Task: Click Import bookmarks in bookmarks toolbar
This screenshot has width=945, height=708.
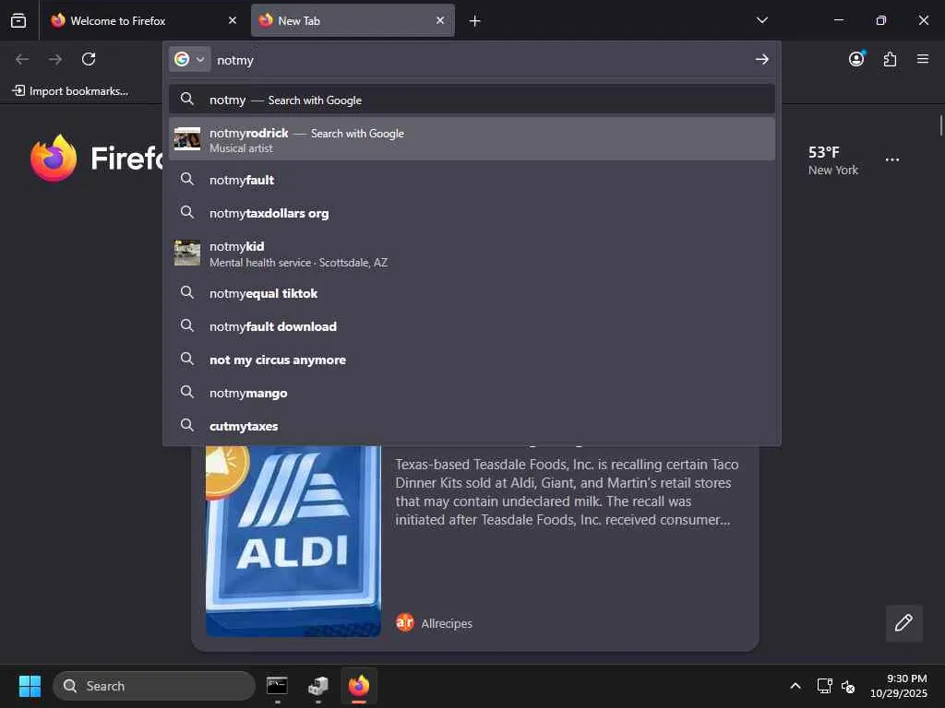Action: coord(70,91)
